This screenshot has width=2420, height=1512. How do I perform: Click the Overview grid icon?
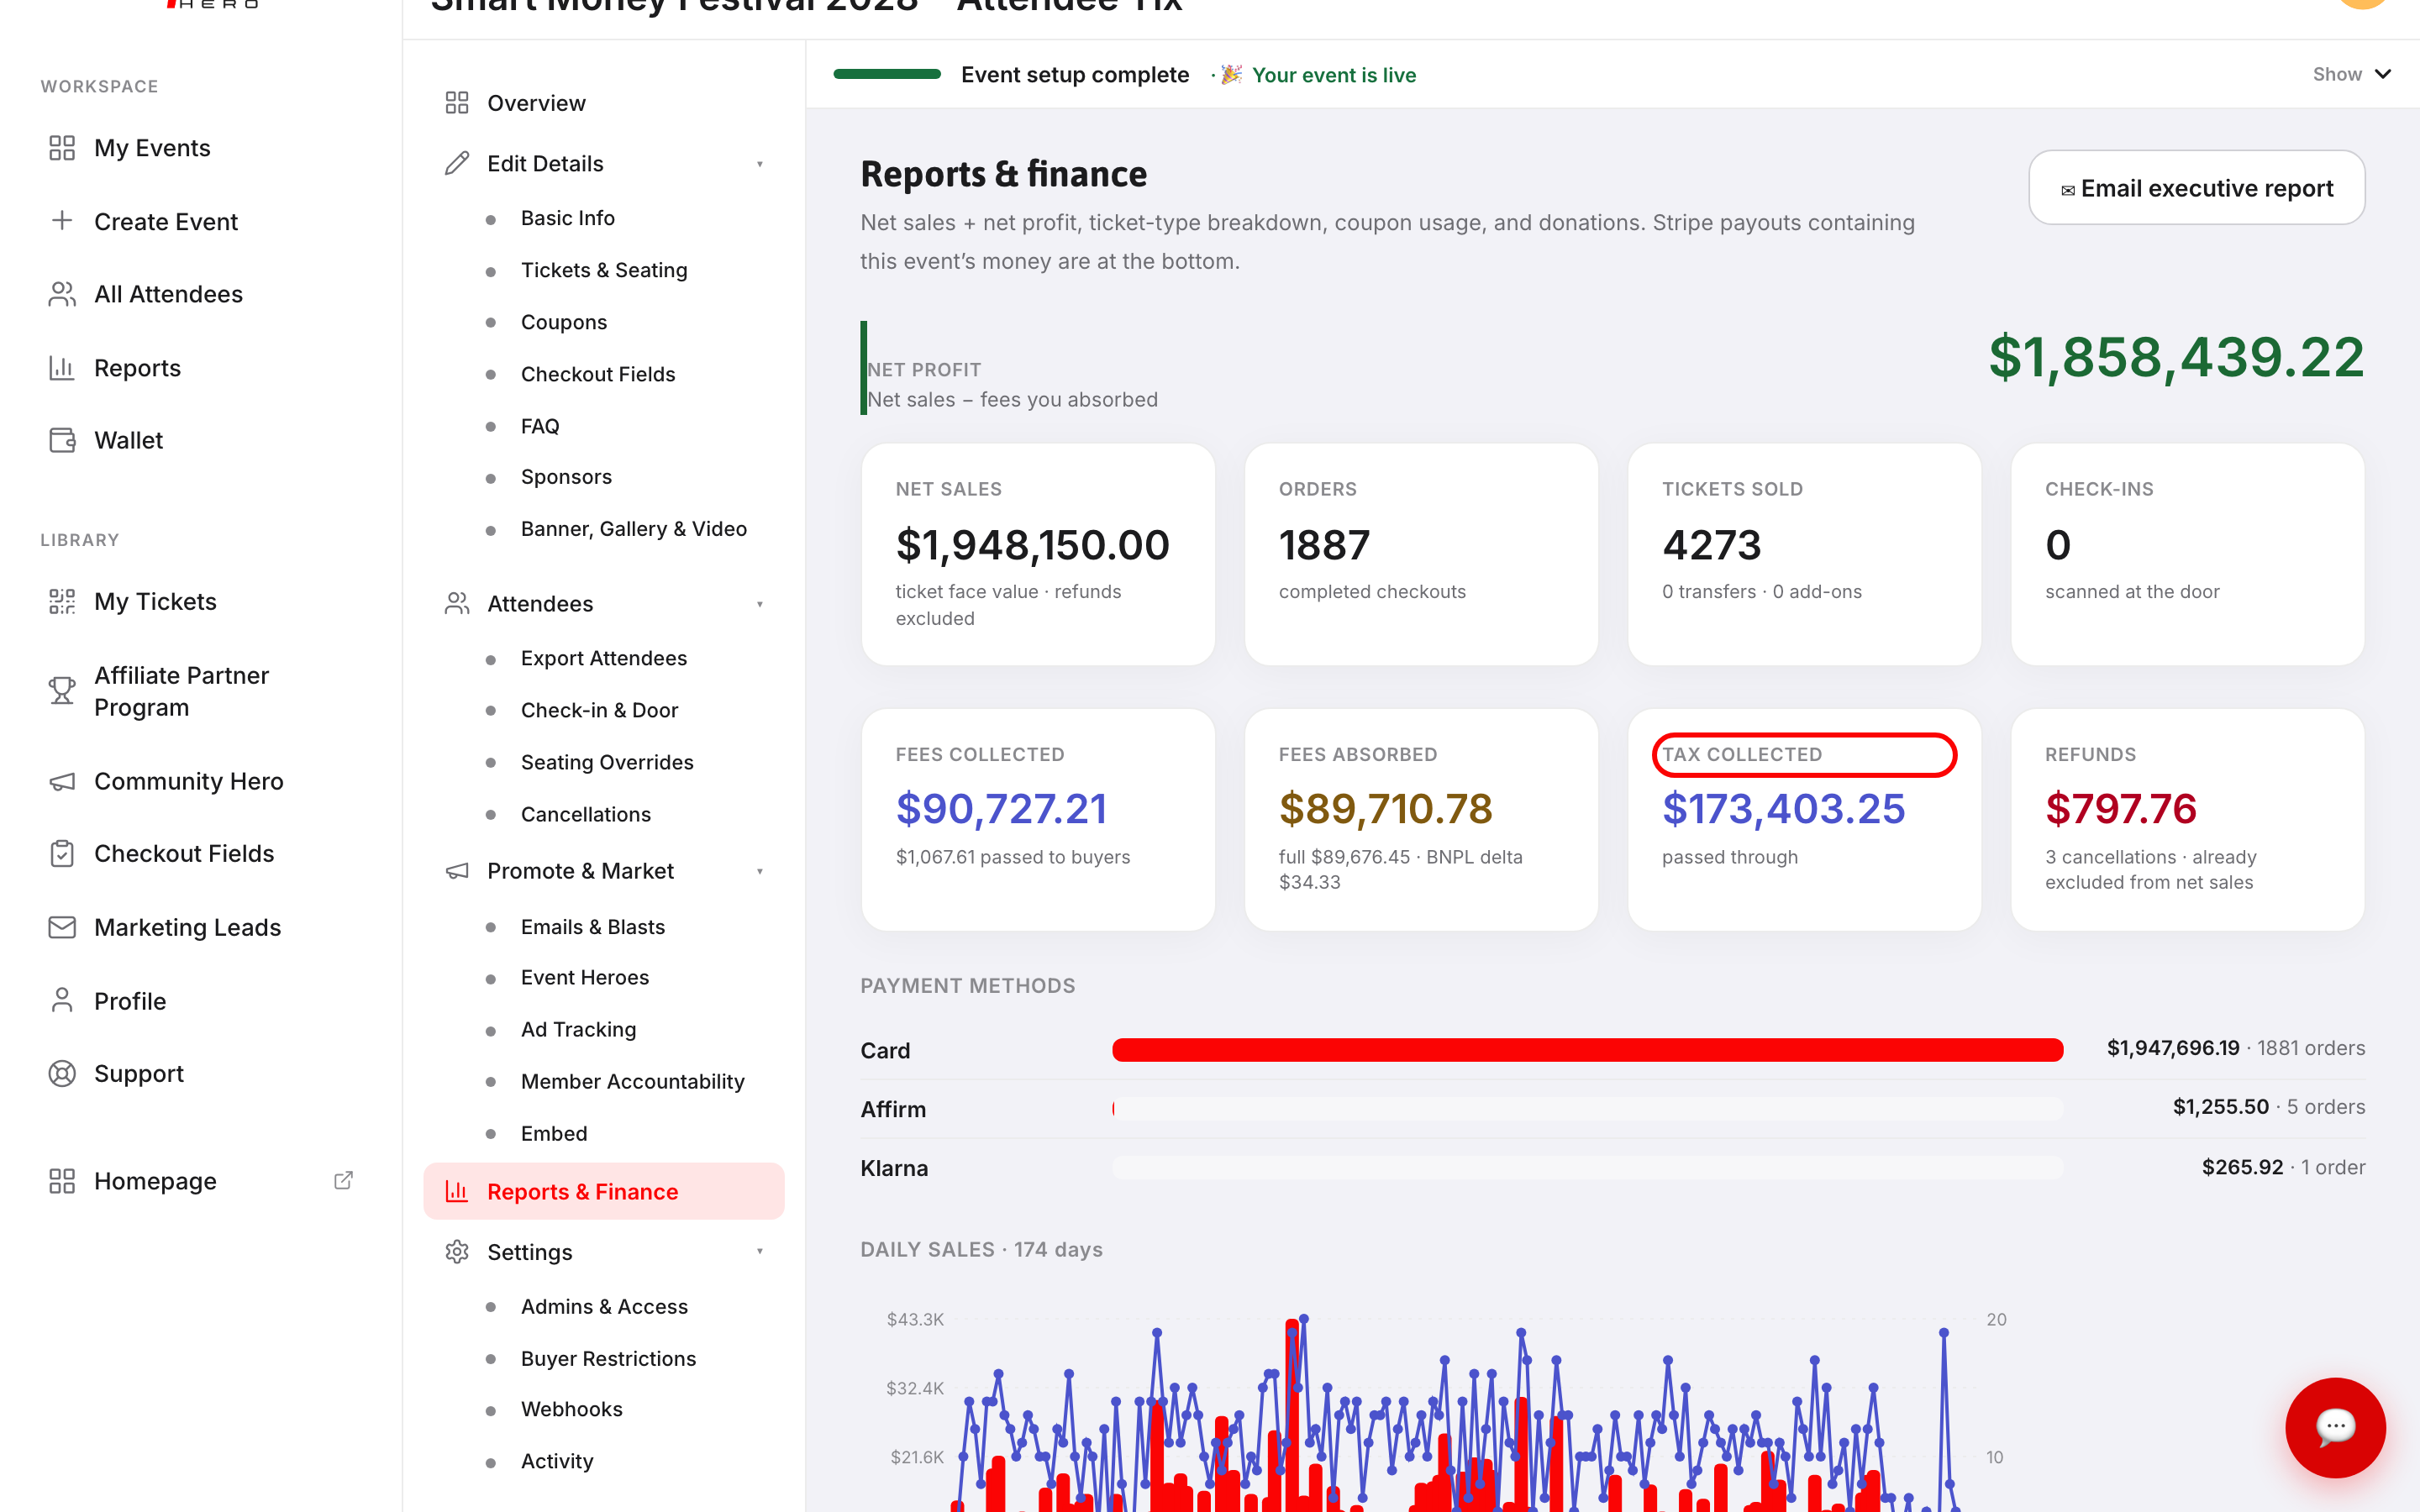(457, 103)
